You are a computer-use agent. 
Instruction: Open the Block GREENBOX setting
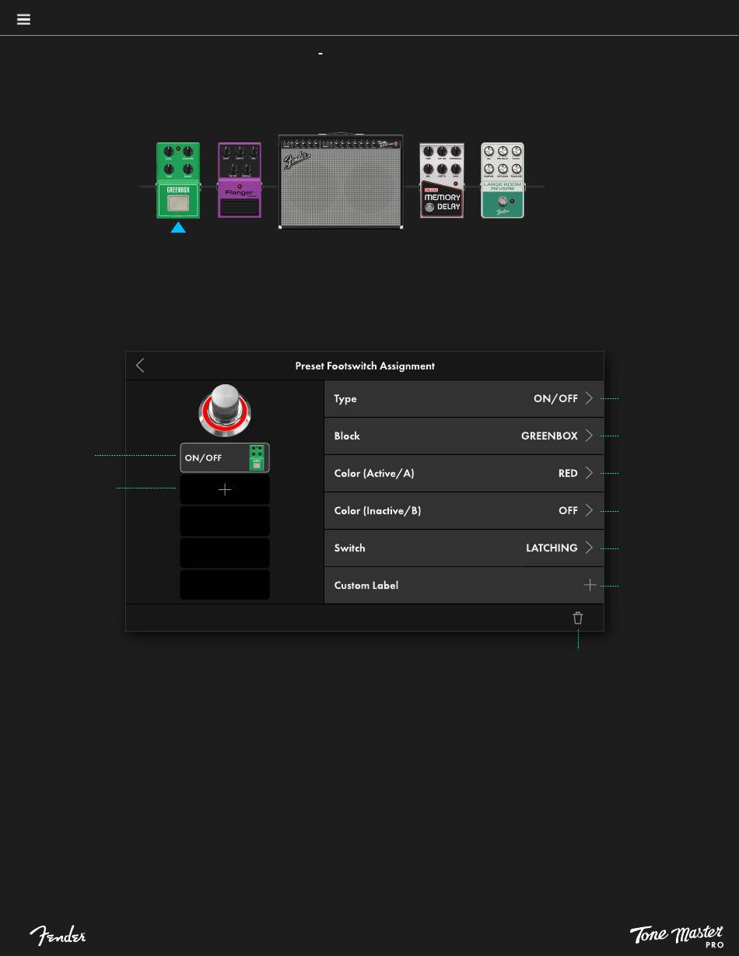click(x=464, y=436)
